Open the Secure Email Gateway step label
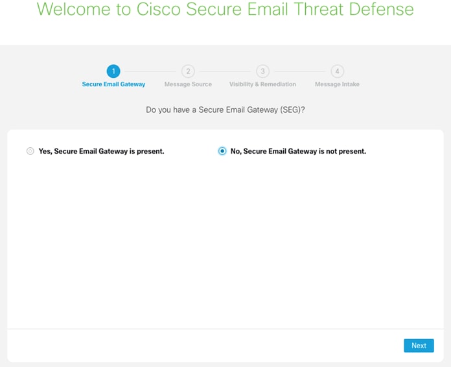This screenshot has width=451, height=367. pyautogui.click(x=113, y=84)
